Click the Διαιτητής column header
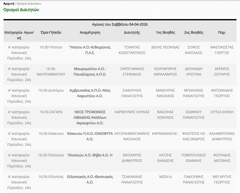This screenshot has width=240, height=193. click(132, 33)
